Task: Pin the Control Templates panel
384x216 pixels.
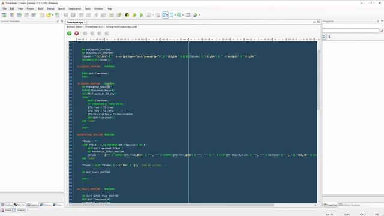Action: pos(58,22)
